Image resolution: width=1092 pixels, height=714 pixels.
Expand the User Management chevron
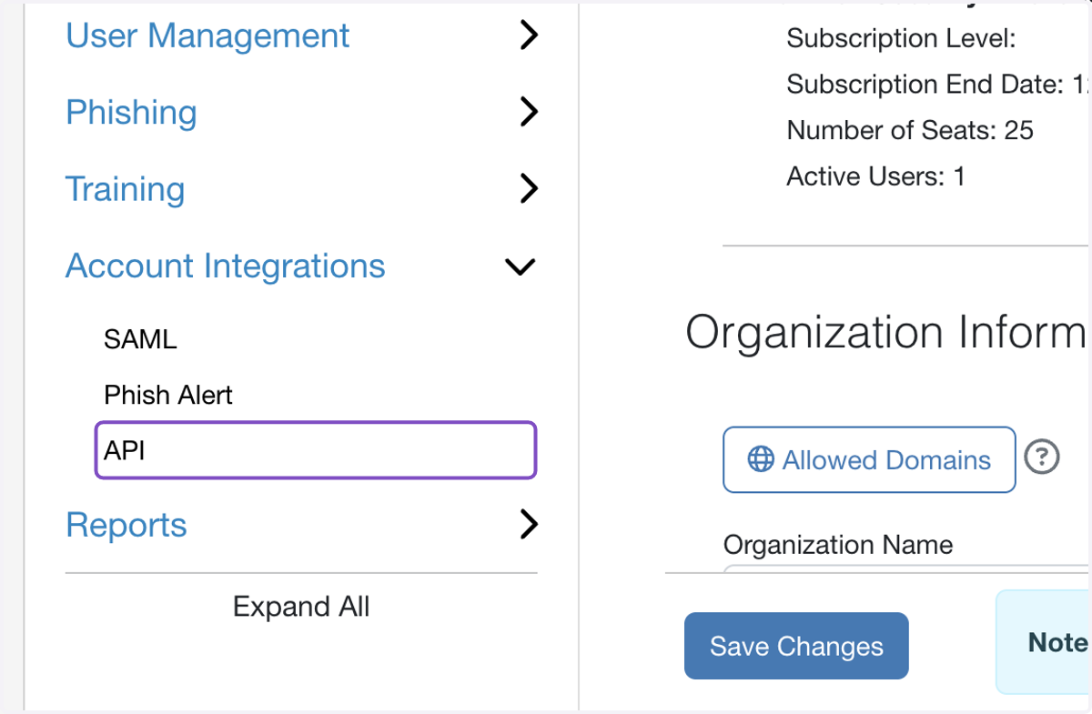coord(529,35)
